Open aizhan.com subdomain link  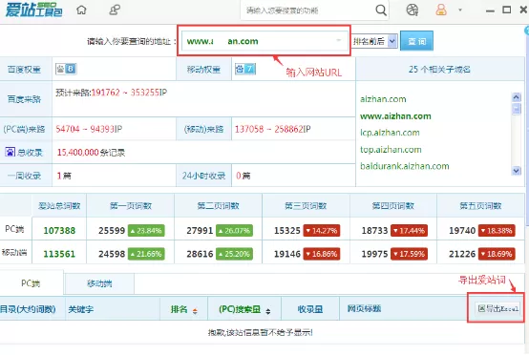click(x=383, y=99)
